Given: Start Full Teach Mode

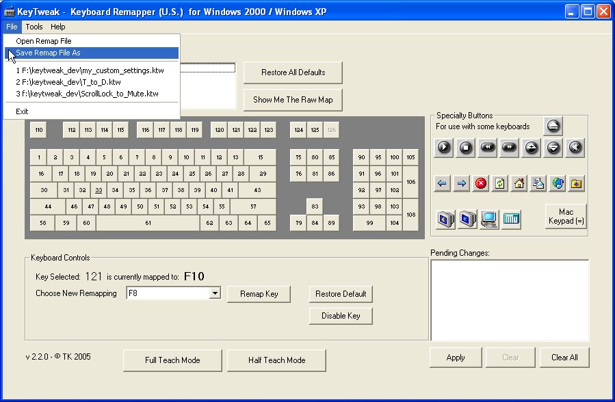Looking at the screenshot, I should point(172,360).
